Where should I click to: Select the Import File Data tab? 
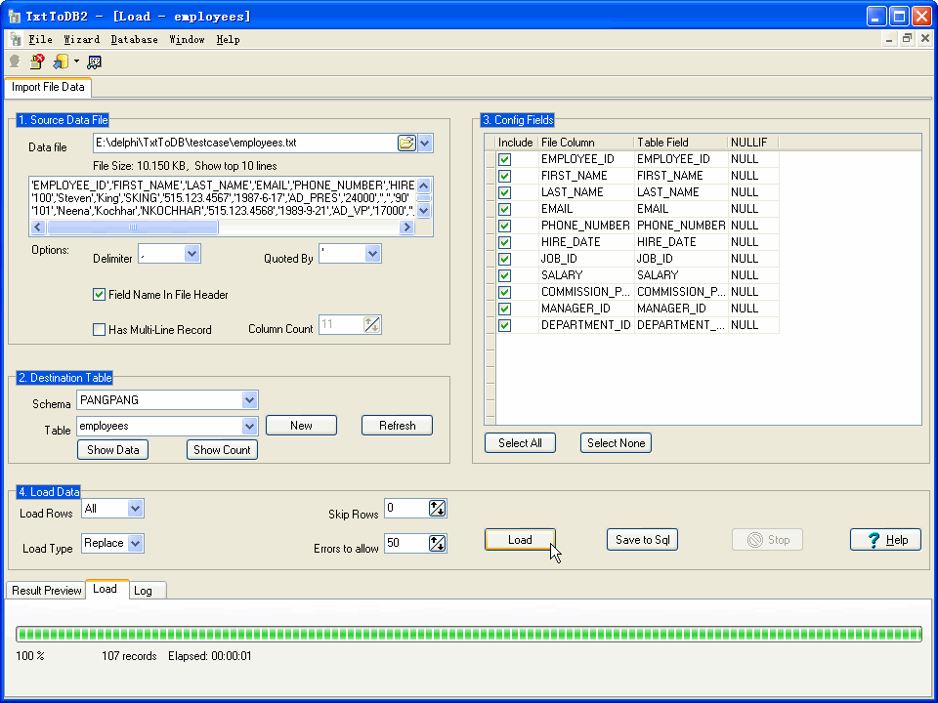48,87
